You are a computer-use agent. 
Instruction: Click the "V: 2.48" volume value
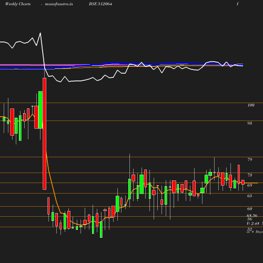(253, 224)
